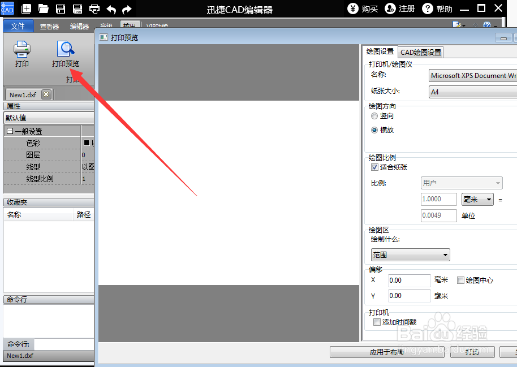Click the 注册 register button
The image size is (517, 367).
400,8
